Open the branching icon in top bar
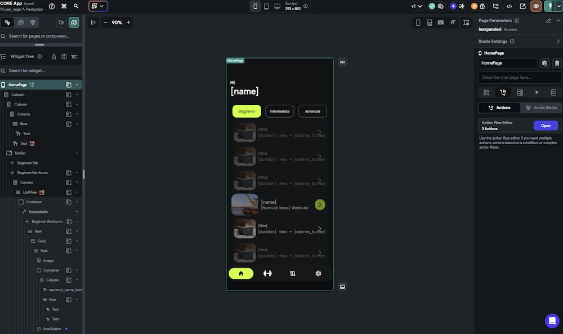This screenshot has width=563, height=334. click(x=496, y=6)
